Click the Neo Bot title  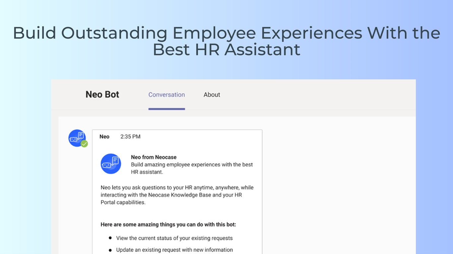pos(102,95)
